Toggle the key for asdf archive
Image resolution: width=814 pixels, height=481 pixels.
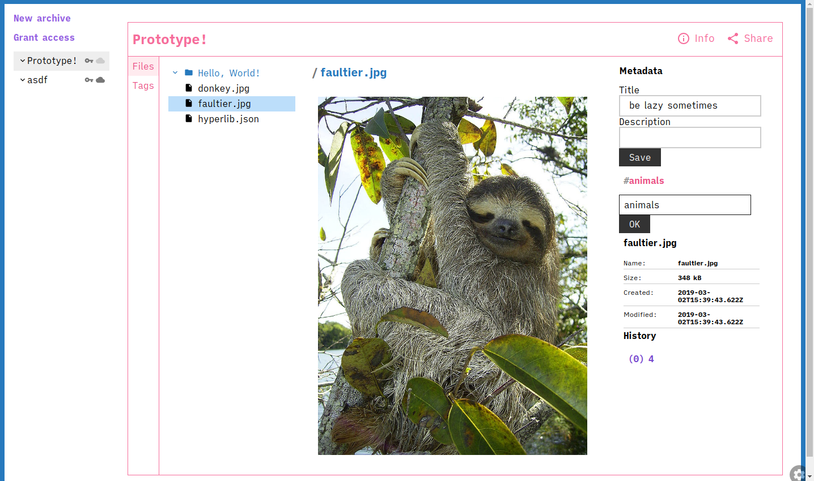tap(88, 80)
